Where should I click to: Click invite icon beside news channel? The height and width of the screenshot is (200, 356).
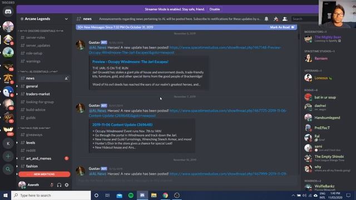[66, 78]
